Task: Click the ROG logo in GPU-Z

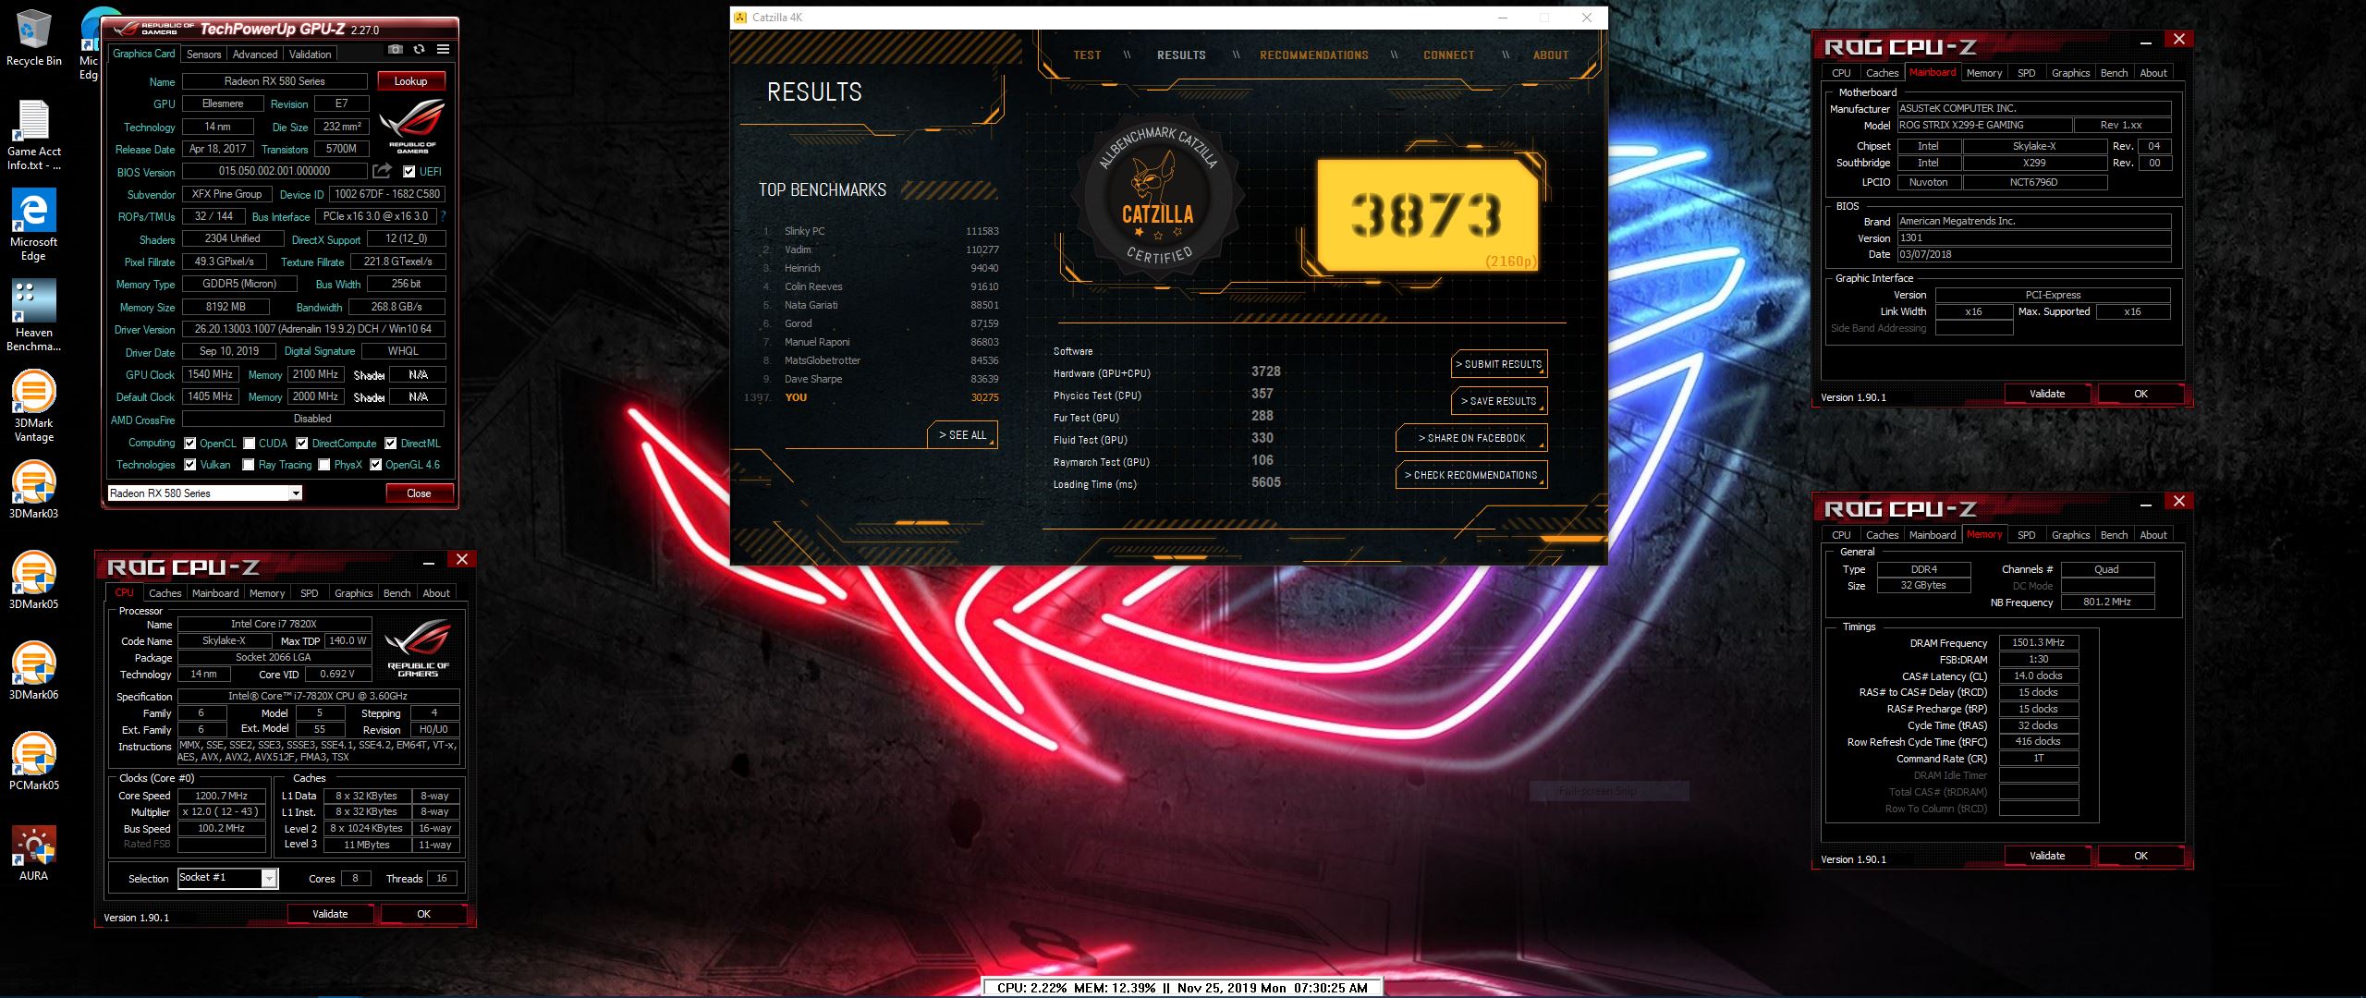Action: click(x=413, y=127)
